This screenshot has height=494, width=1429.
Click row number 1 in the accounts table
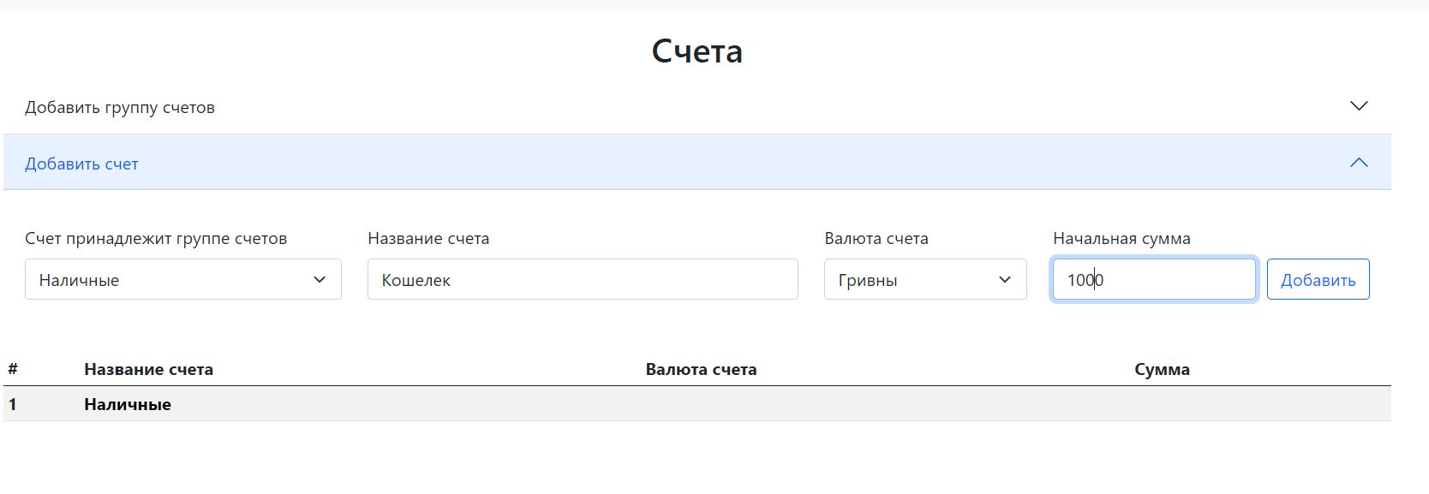(x=13, y=405)
